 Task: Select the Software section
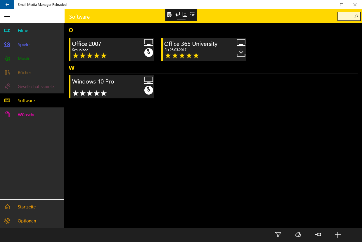[32, 101]
